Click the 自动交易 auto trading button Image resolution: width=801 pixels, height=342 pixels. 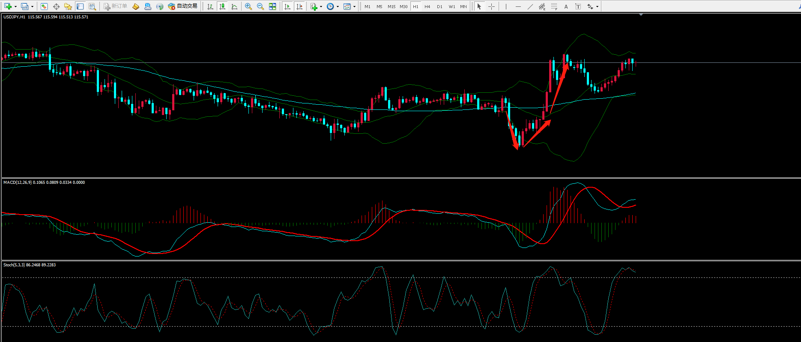click(183, 6)
